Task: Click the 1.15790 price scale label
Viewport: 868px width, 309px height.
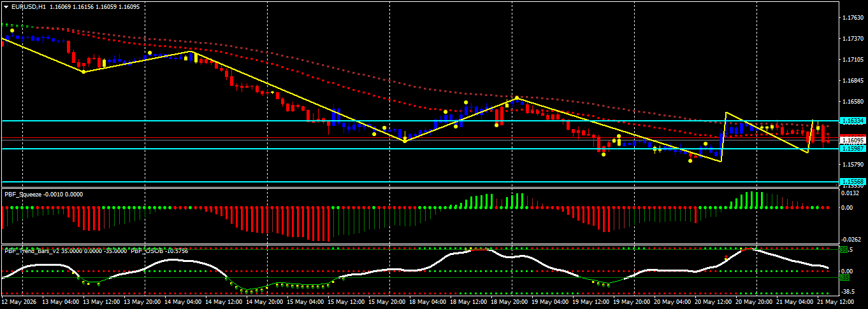Action: click(x=852, y=165)
